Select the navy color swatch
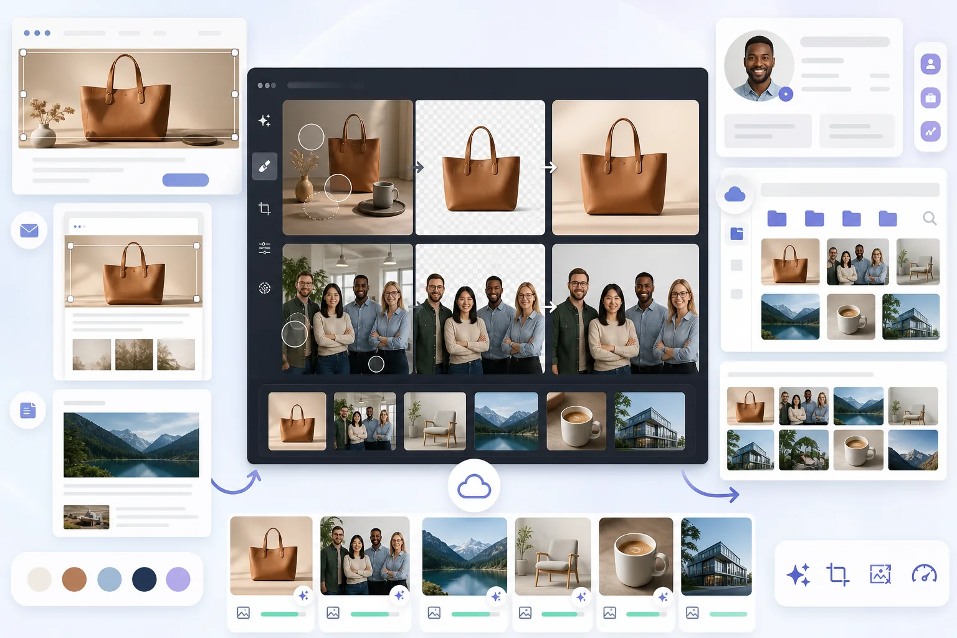The width and height of the screenshot is (957, 638). click(x=144, y=579)
